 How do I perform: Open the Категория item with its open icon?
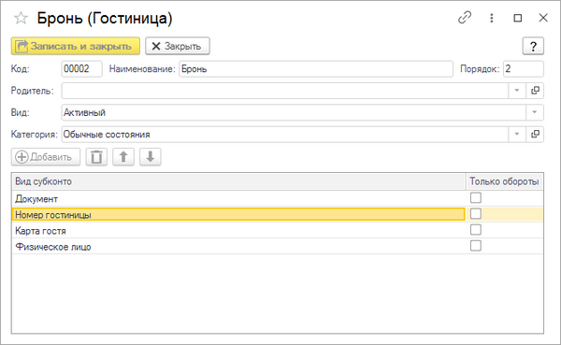(x=535, y=135)
